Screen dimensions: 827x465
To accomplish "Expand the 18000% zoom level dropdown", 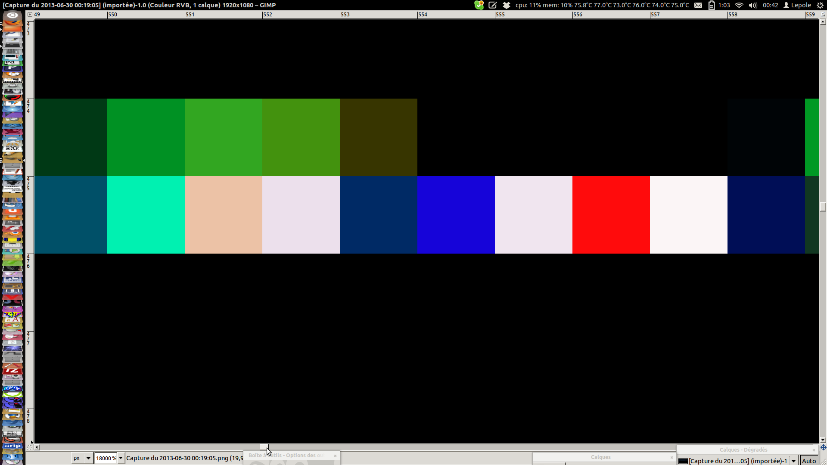I will click(x=121, y=458).
